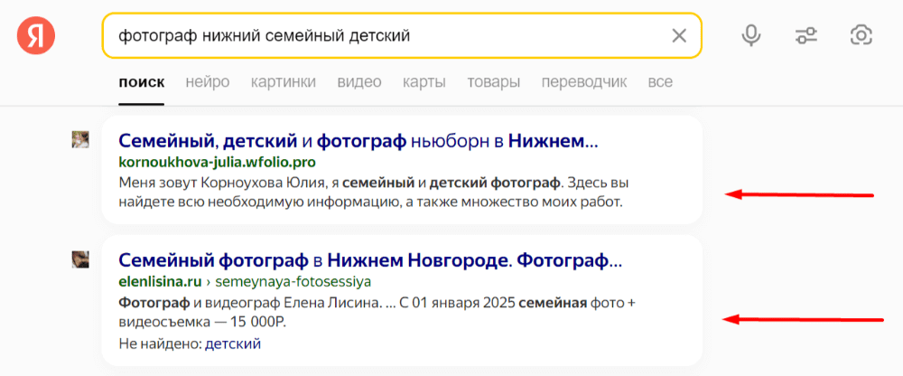The image size is (903, 376).
Task: Click the favicon beside the elenlisina.ru result
Action: coord(80,259)
